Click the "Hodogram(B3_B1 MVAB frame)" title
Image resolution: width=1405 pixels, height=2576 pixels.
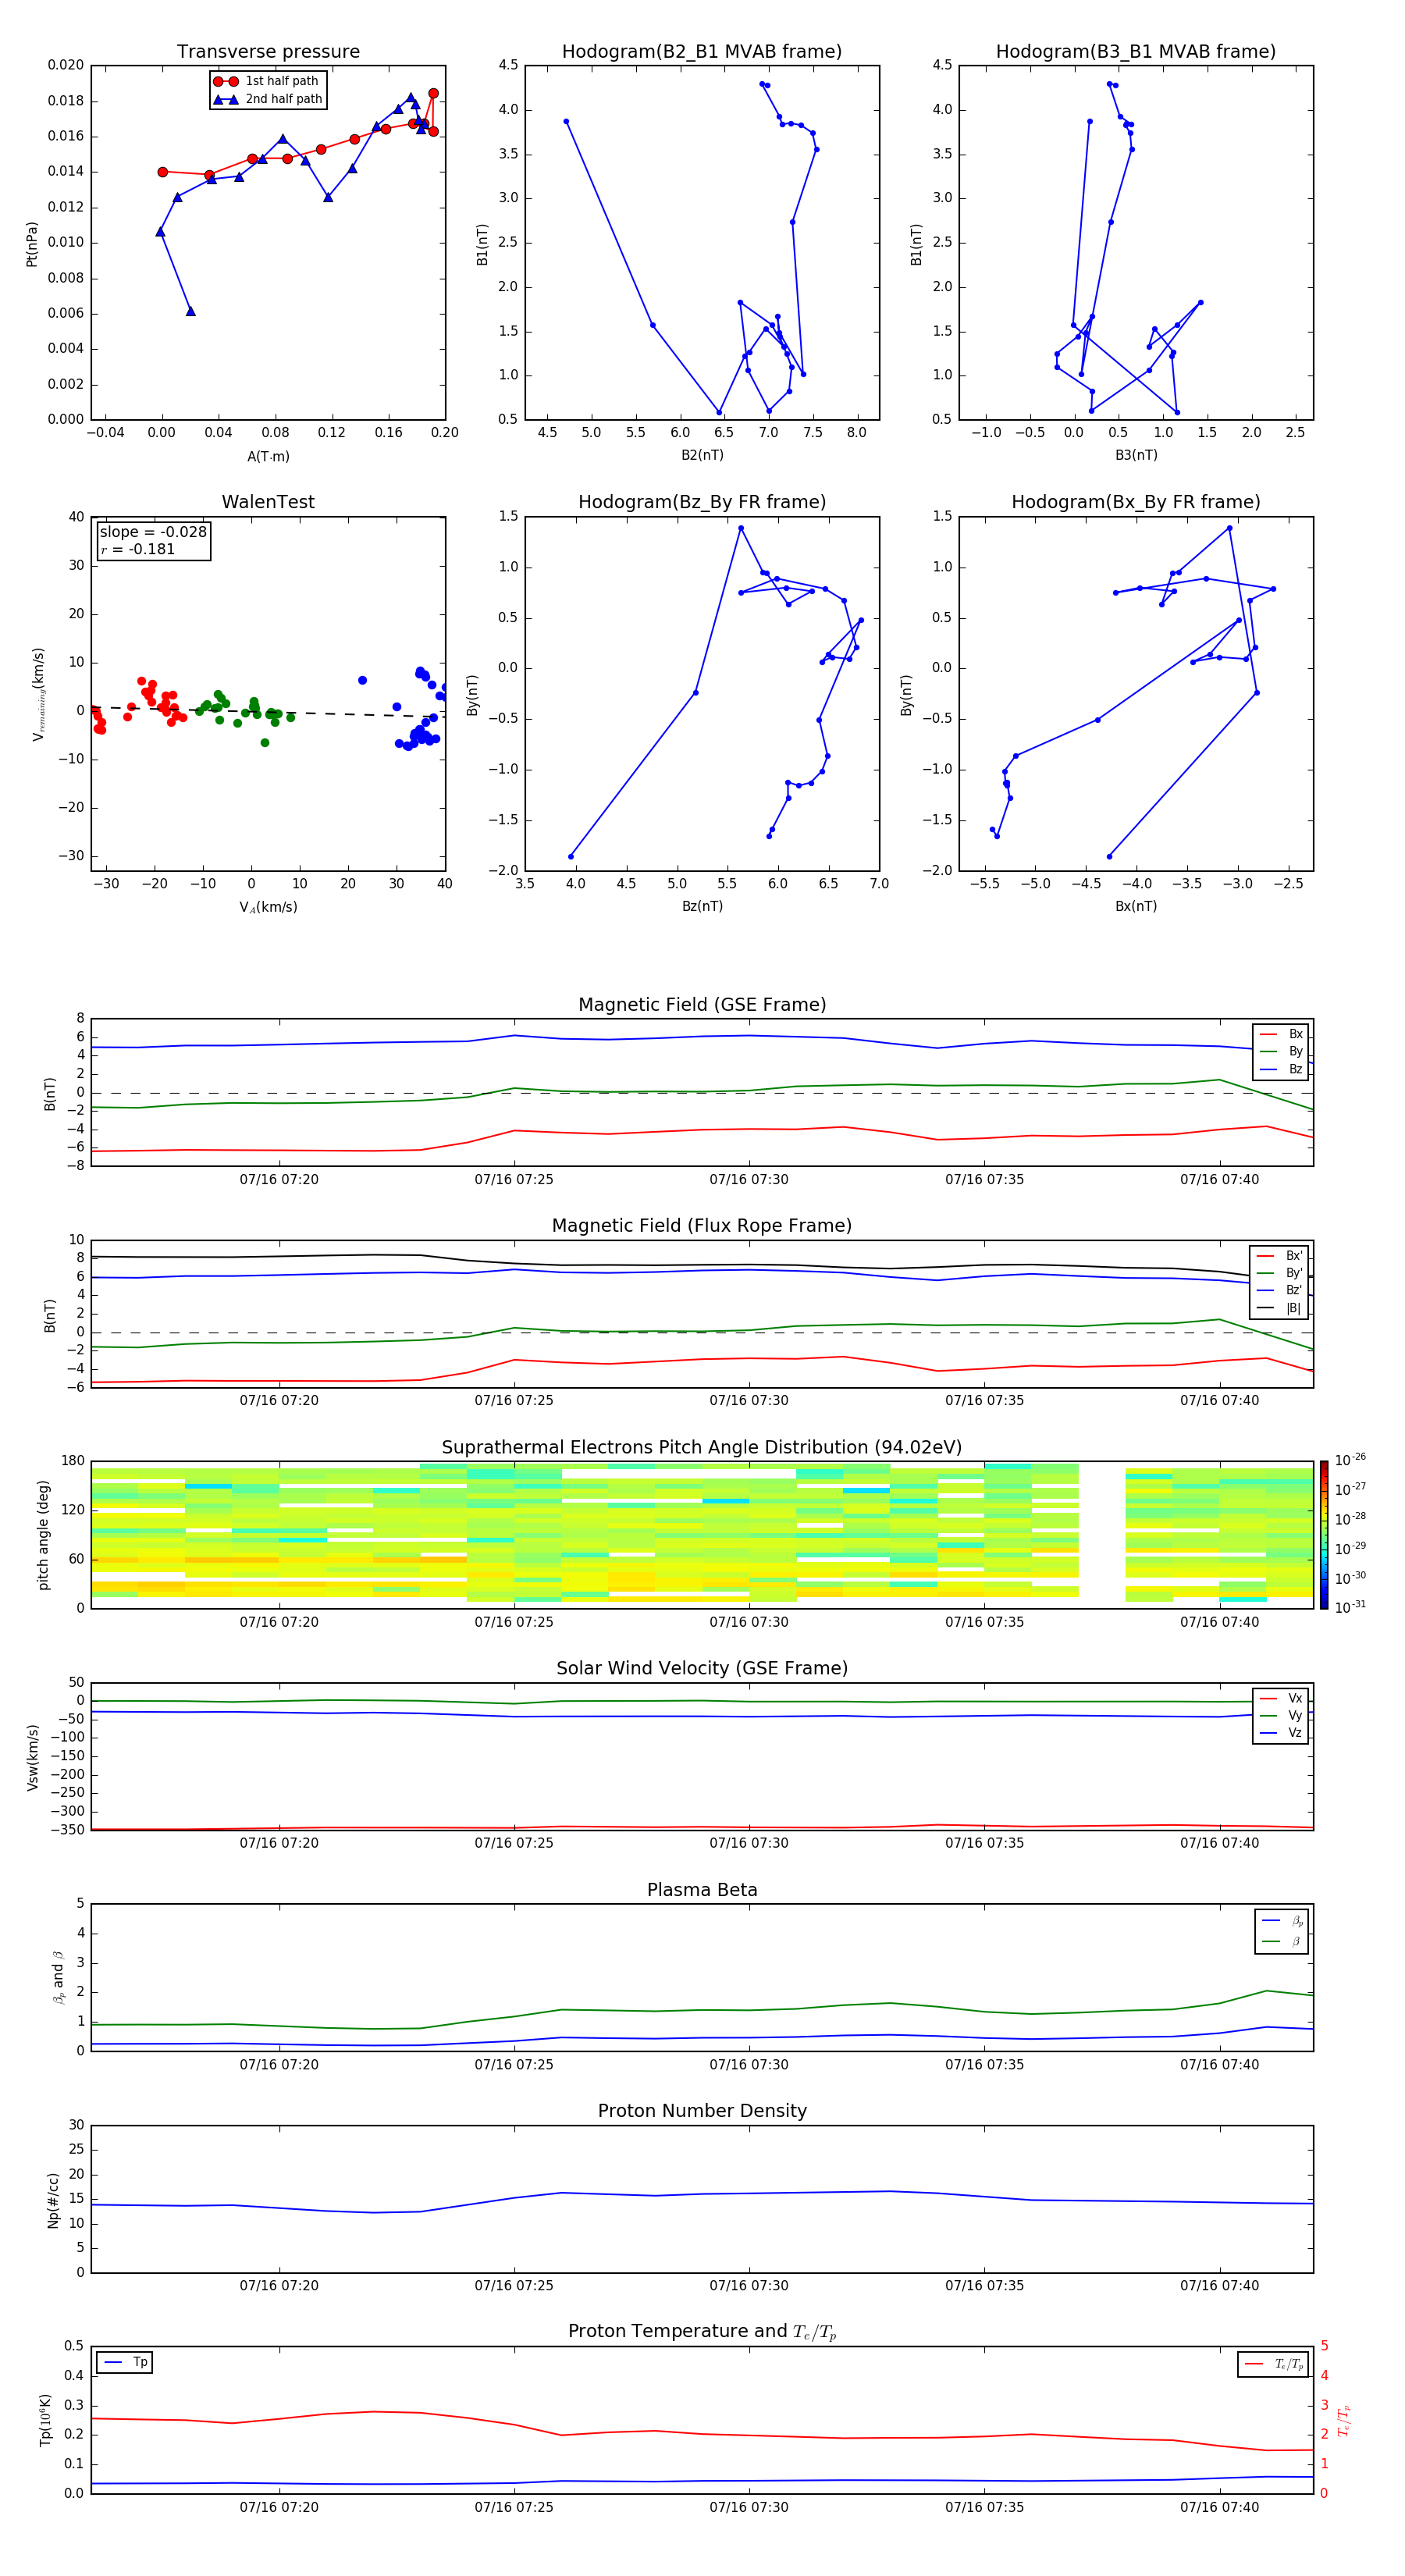click(x=1136, y=52)
